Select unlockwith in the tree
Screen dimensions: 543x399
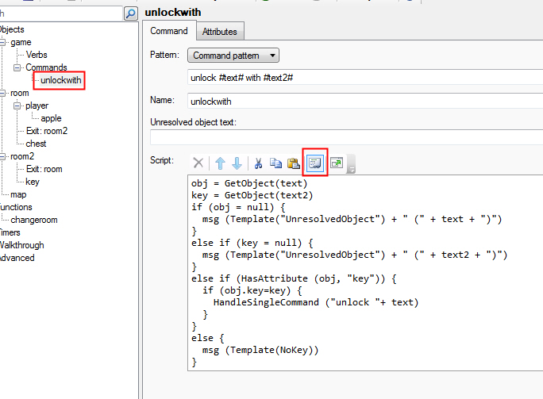point(60,80)
